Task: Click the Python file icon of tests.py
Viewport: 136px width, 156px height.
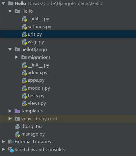Action: point(25,96)
